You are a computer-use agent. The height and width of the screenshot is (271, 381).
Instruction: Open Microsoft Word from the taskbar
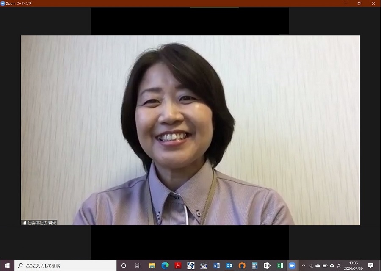click(216, 265)
